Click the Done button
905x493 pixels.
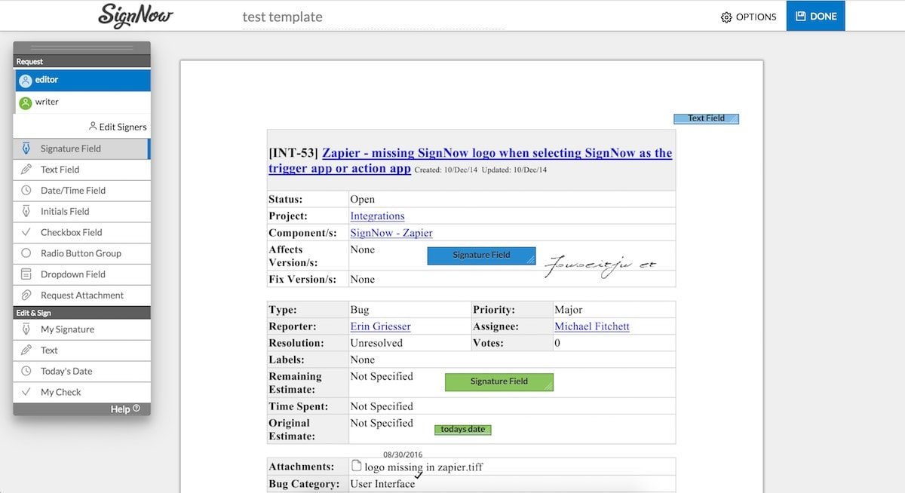(x=815, y=16)
